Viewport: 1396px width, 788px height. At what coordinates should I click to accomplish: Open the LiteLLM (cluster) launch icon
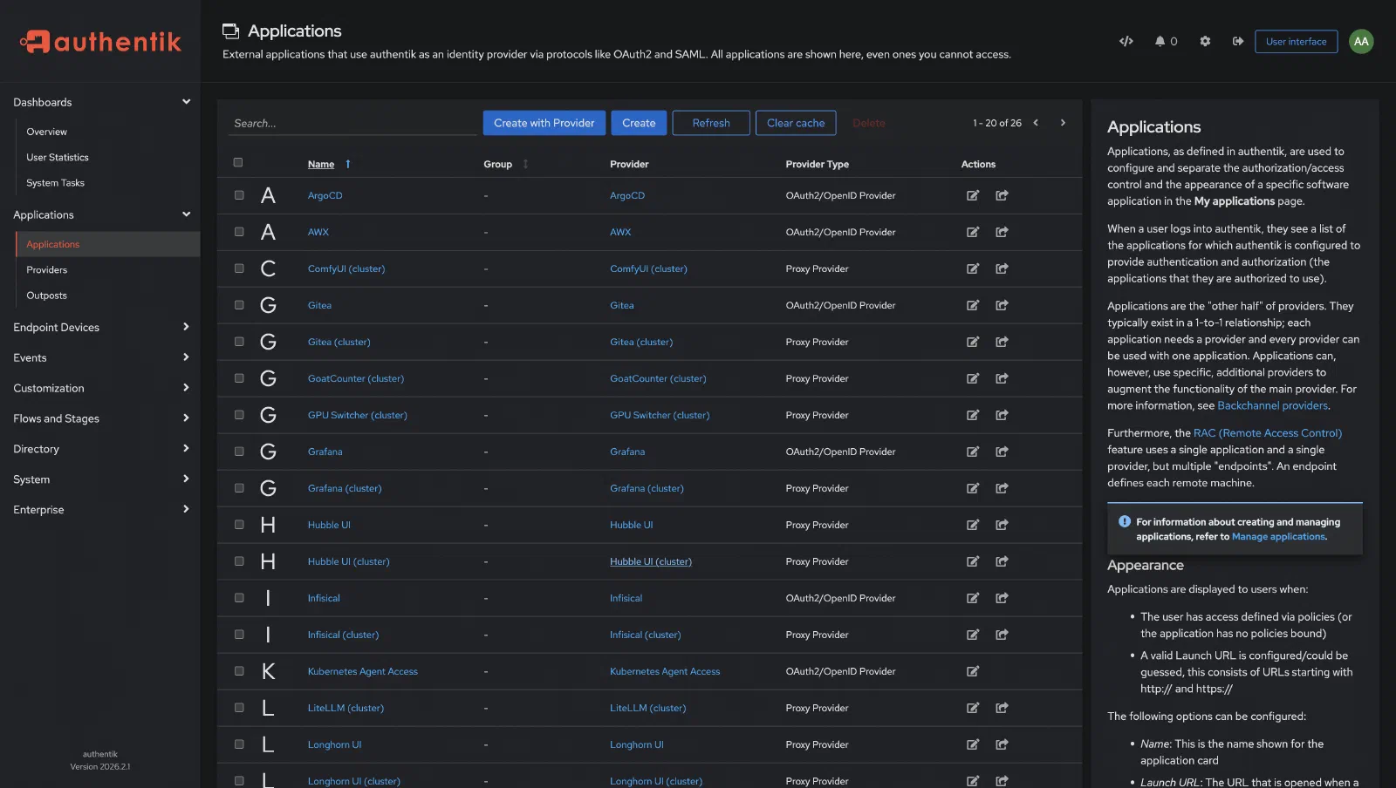1002,708
